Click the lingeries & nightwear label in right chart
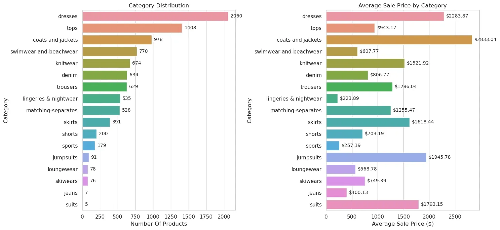The width and height of the screenshot is (500, 230). coord(294,99)
